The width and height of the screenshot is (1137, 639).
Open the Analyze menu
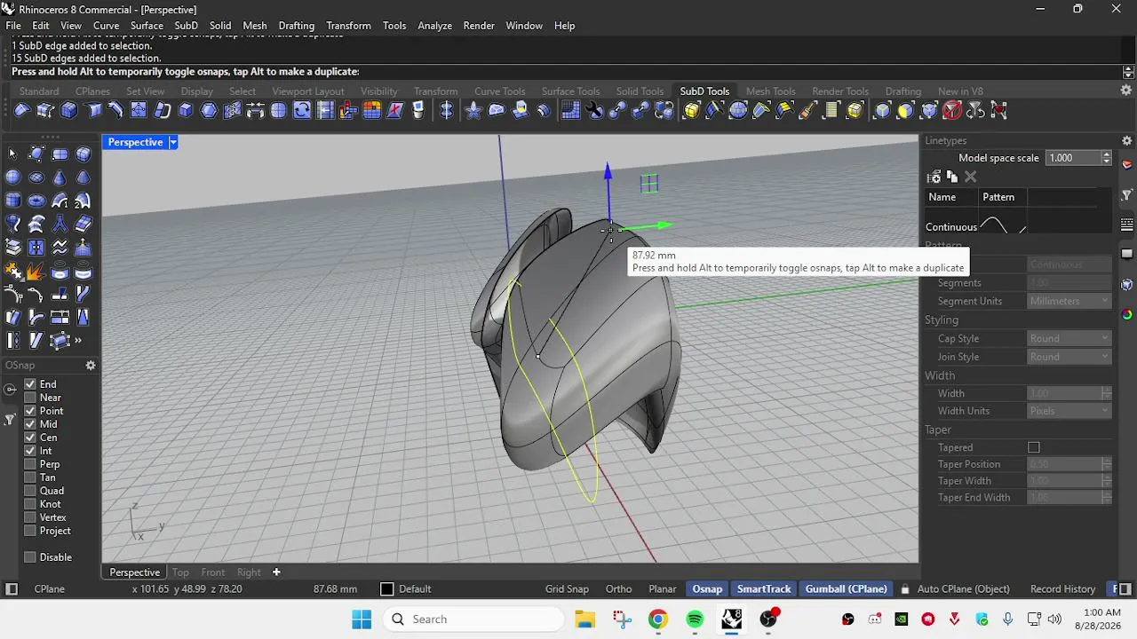(434, 26)
